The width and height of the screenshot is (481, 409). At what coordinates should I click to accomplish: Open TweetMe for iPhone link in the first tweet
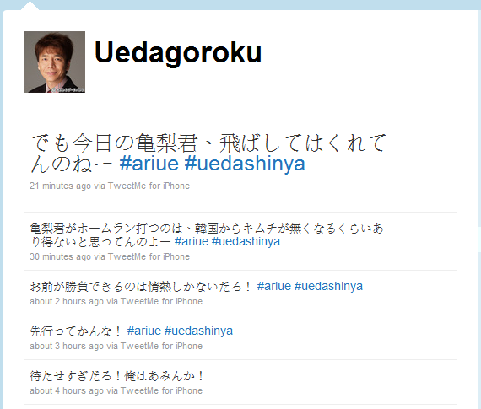click(149, 186)
